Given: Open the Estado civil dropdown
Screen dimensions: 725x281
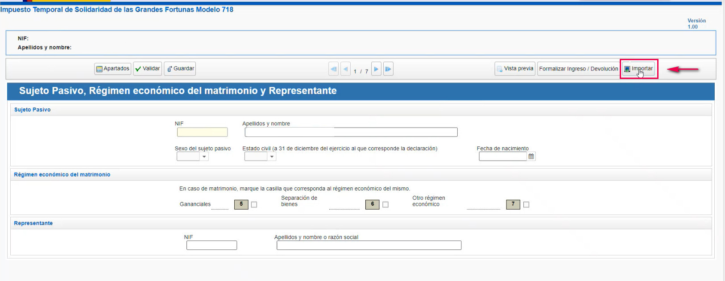Looking at the screenshot, I should [x=260, y=157].
